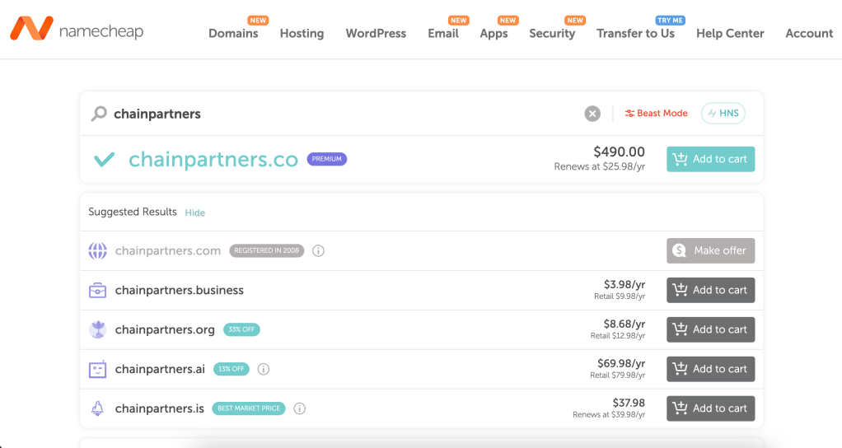Add chainpartners.org to cart
Image resolution: width=842 pixels, height=448 pixels.
pos(710,329)
